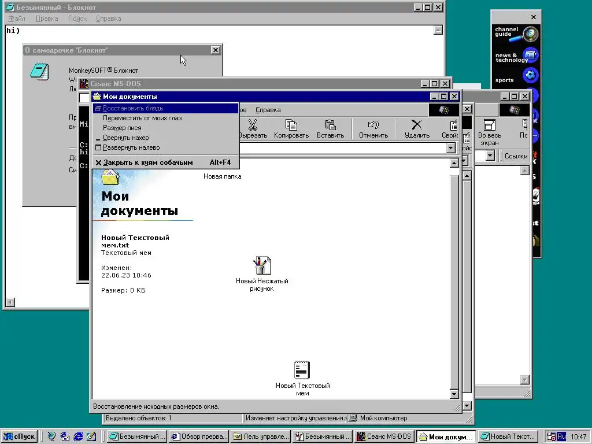592x444 pixels.
Task: Launch Internet Explorer from quick launch
Action: pyautogui.click(x=78, y=436)
